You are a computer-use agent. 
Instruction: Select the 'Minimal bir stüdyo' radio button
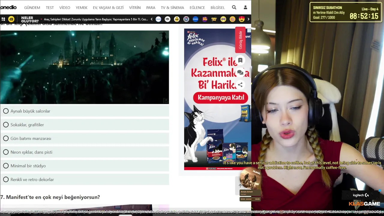(x=6, y=166)
